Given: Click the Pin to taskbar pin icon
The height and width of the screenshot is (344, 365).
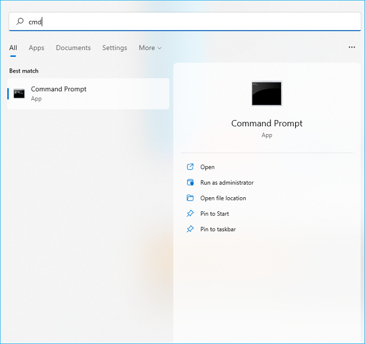Looking at the screenshot, I should (190, 230).
